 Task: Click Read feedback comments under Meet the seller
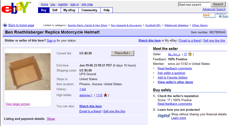tap(175, 68)
